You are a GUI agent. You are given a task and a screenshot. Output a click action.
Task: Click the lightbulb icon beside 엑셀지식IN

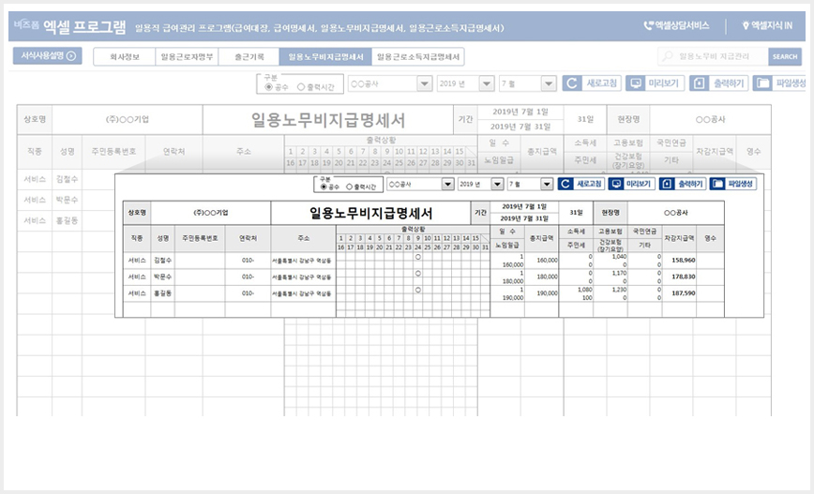746,25
